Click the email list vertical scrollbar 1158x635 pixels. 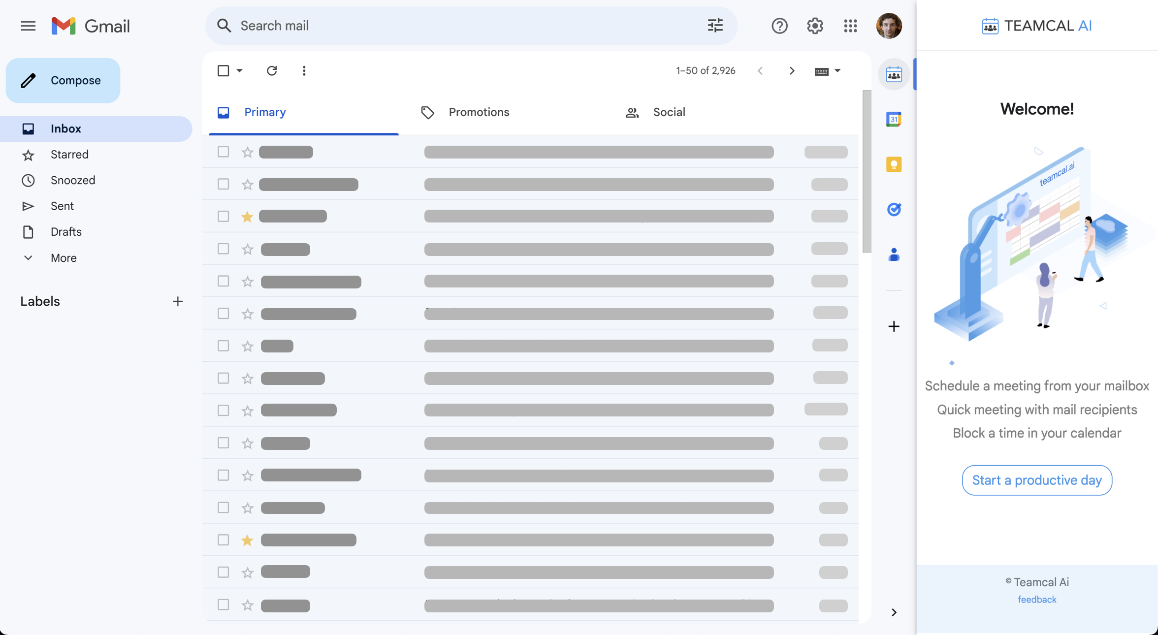click(x=867, y=171)
